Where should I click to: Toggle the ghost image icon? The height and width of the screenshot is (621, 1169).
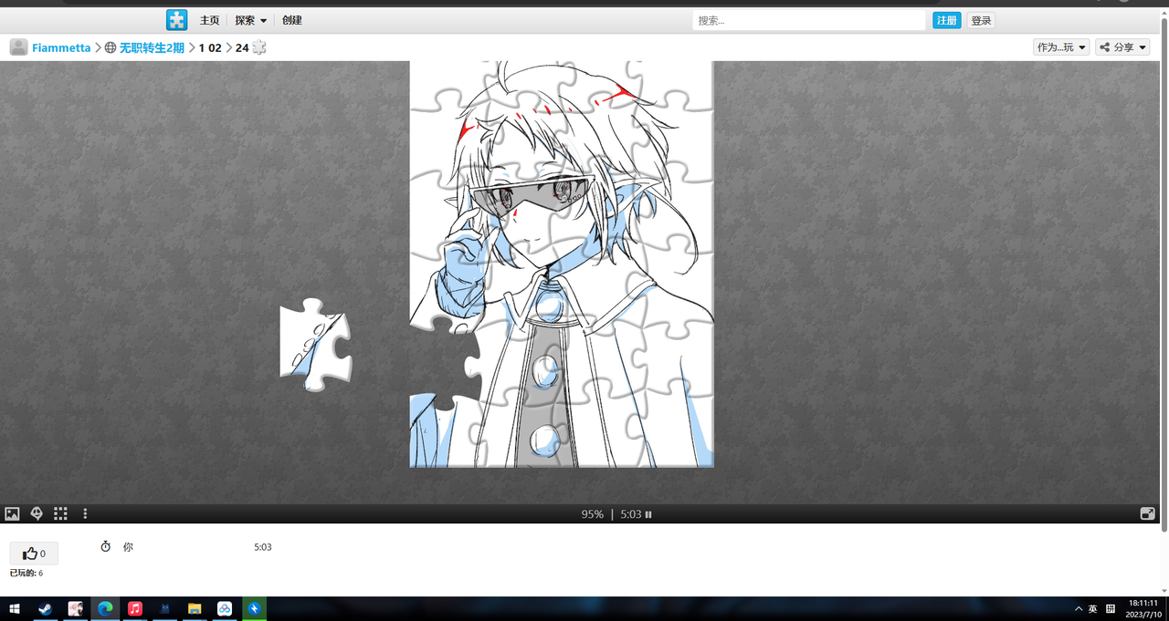[x=37, y=514]
